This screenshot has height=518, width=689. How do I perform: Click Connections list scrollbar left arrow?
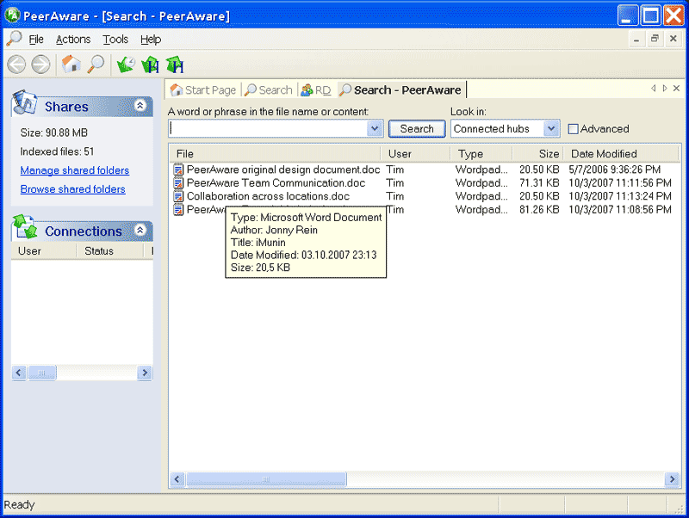pyautogui.click(x=19, y=373)
